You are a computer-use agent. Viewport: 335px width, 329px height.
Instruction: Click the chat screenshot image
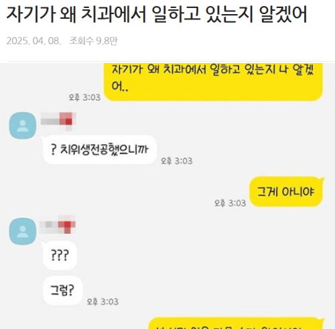tap(167, 196)
